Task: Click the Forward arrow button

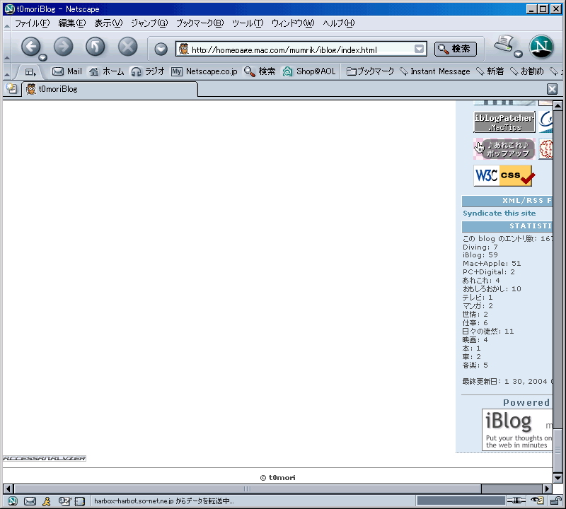Action: pyautogui.click(x=63, y=47)
